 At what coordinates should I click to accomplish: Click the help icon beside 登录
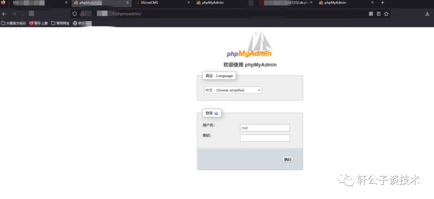coord(216,113)
